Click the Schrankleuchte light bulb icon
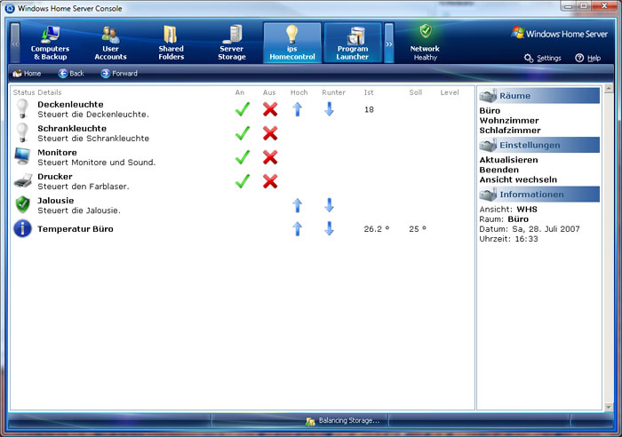 [x=22, y=133]
